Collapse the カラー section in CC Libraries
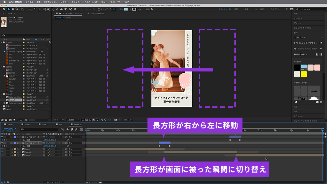This screenshot has height=184, width=327. click(x=295, y=62)
